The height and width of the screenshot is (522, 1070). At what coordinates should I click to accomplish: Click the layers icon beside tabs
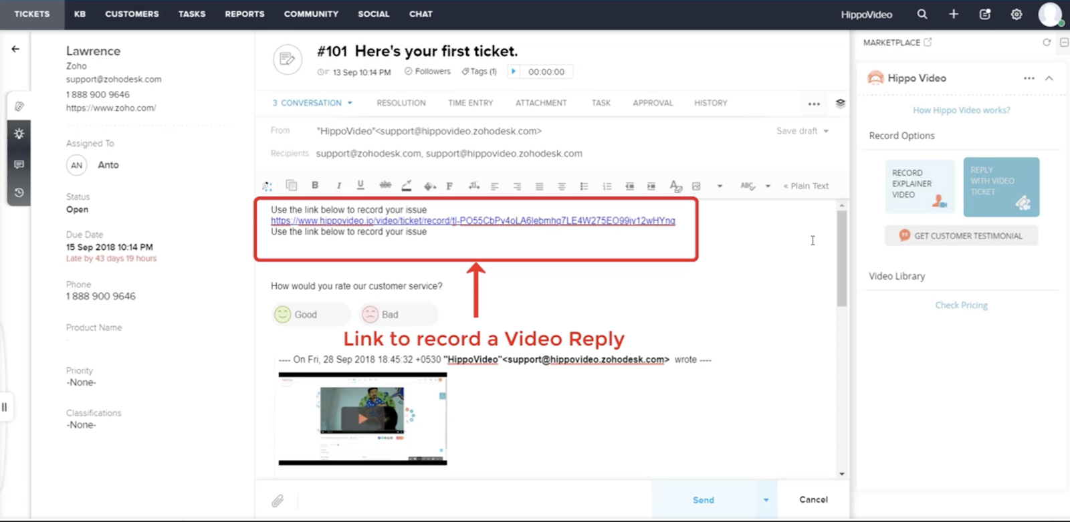click(x=841, y=103)
